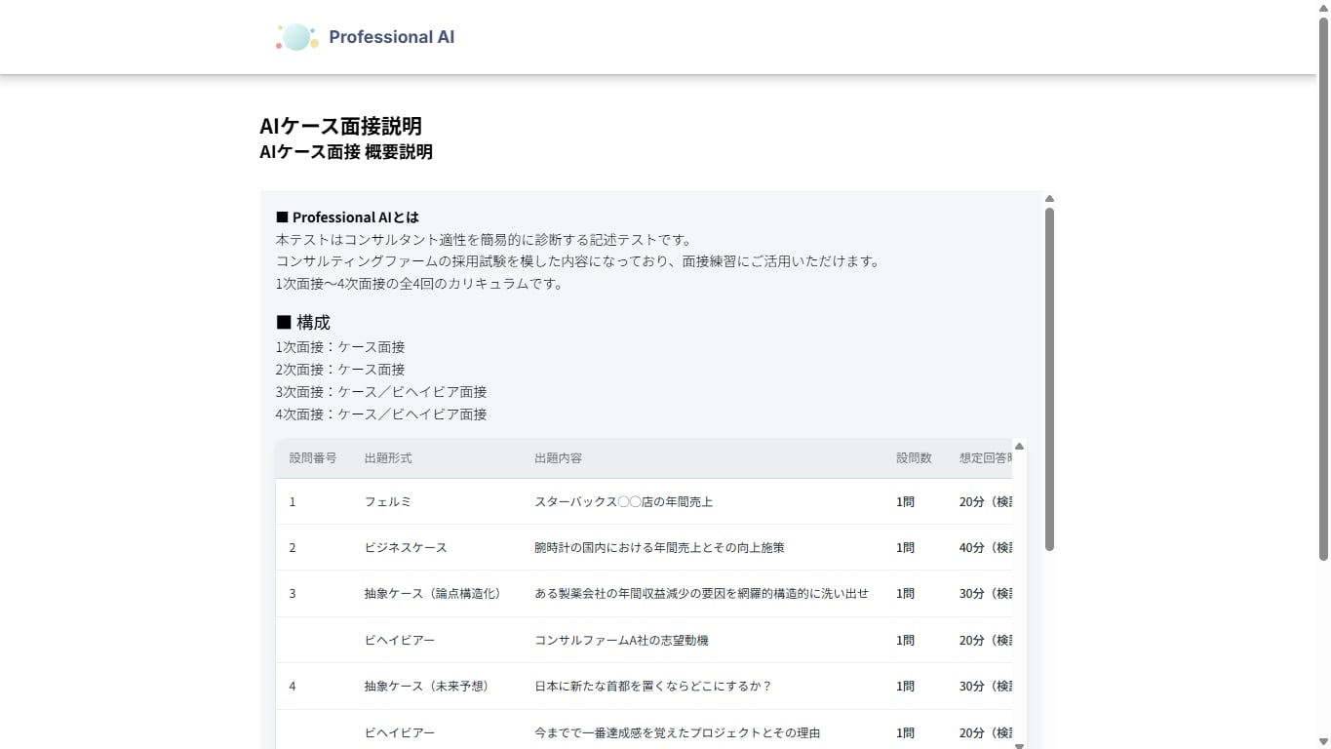
Task: Click the ビヘイビアー cell beside コンサルファームA社の志望動機
Action: 400,641
